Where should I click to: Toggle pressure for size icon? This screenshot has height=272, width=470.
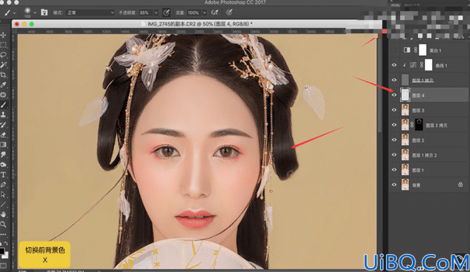(x=229, y=13)
